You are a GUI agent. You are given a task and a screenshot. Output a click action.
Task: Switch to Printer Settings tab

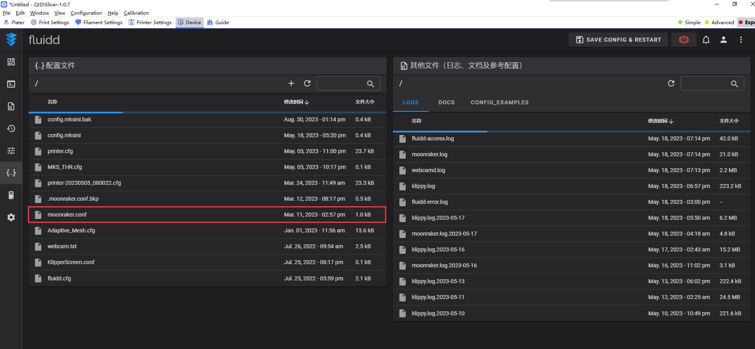point(150,23)
